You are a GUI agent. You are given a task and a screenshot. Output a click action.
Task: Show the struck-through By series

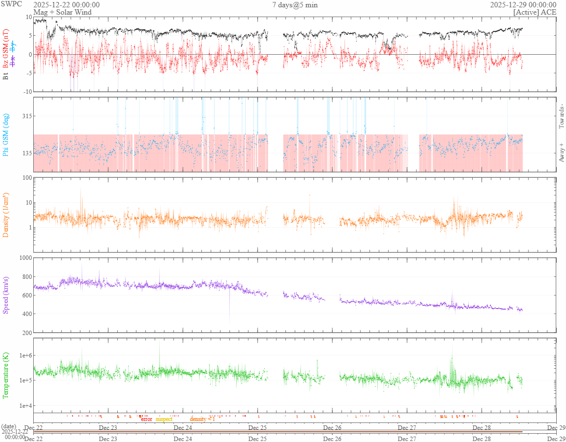[14, 46]
